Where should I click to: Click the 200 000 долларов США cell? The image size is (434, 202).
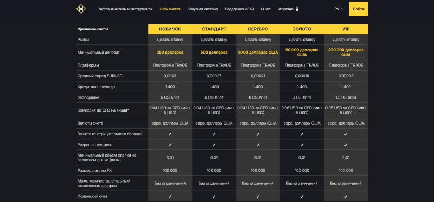[346, 52]
